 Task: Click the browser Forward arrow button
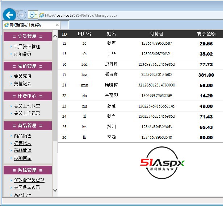click(x=21, y=15)
